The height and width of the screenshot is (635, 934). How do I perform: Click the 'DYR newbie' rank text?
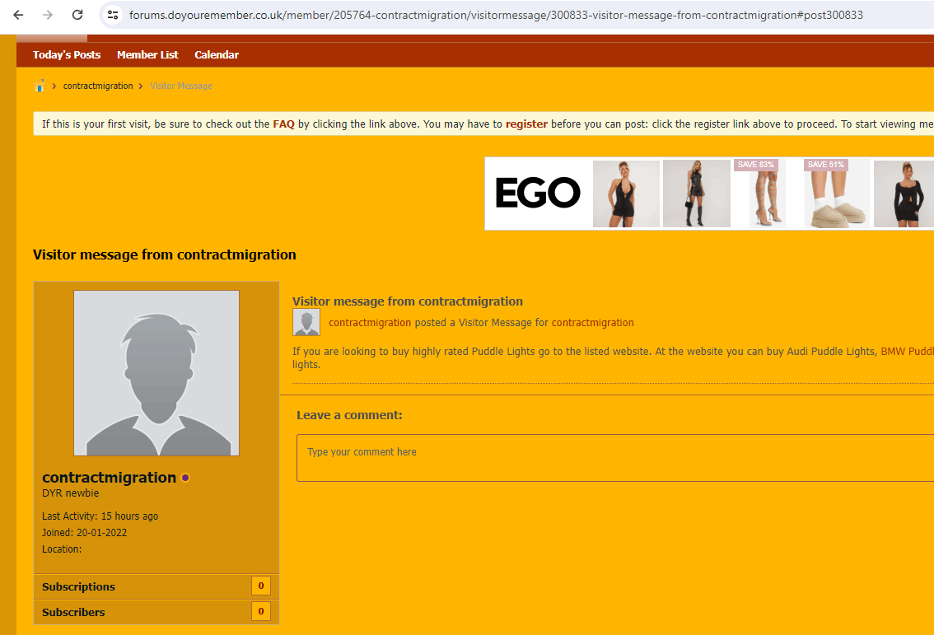point(70,493)
